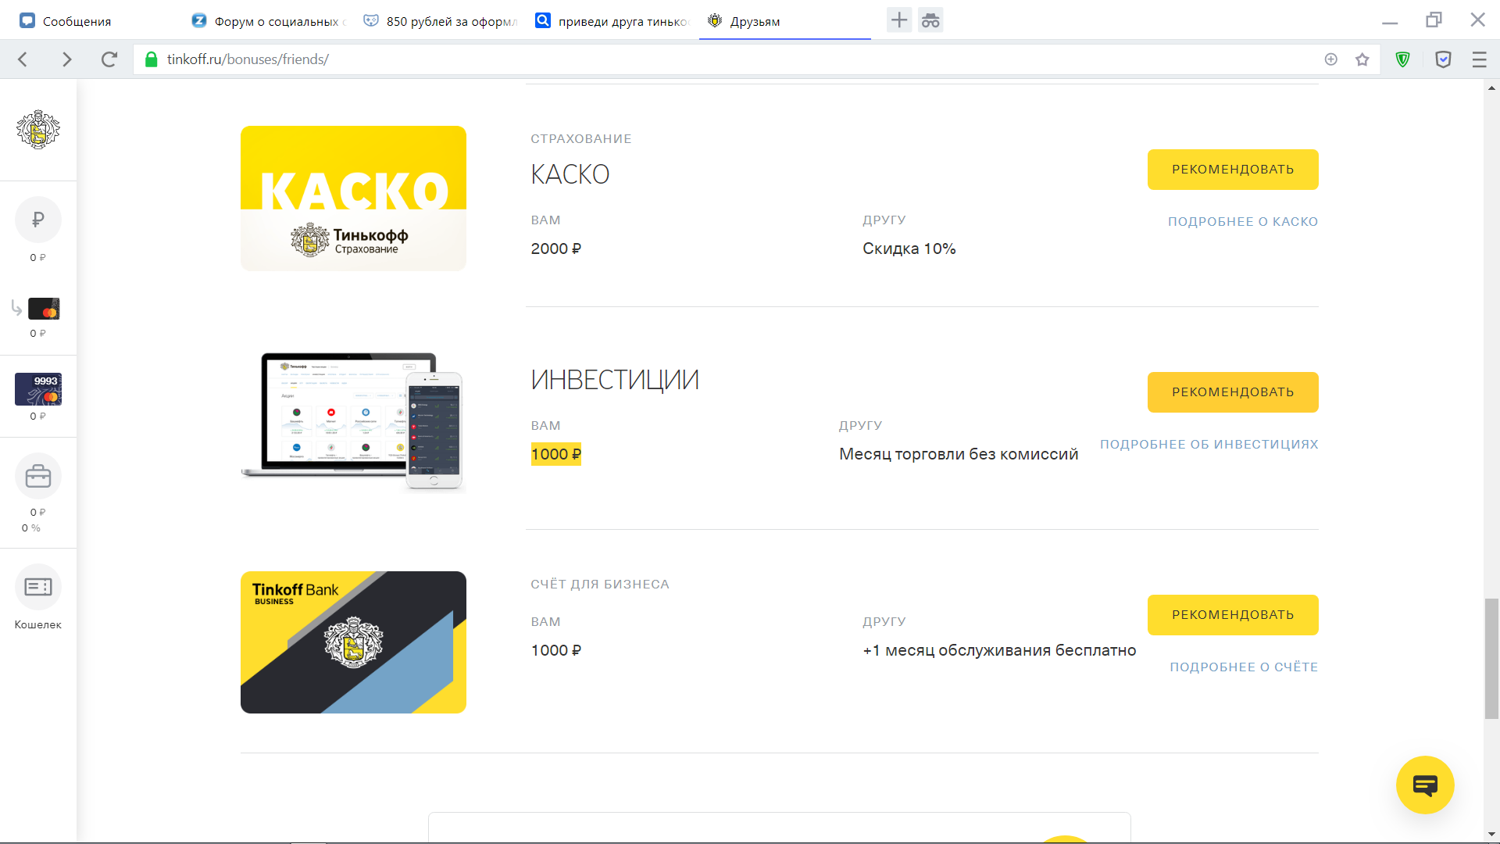The height and width of the screenshot is (844, 1500).
Task: Click the Месяц торговли без комиссий text
Action: coord(959,454)
